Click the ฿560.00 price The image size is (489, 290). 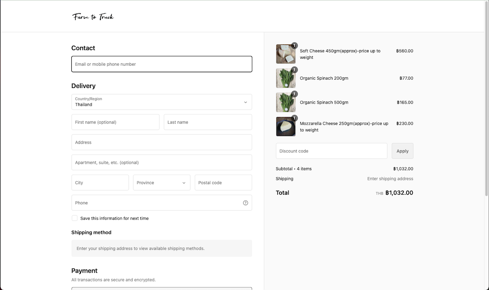click(405, 51)
